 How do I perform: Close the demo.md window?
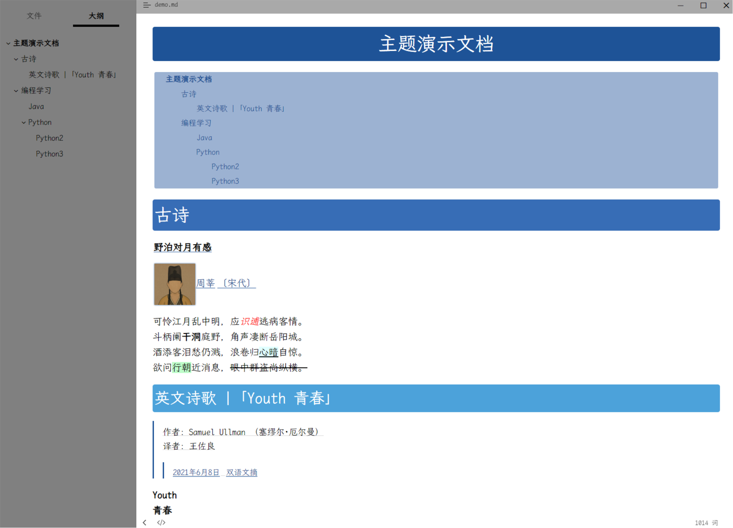click(726, 5)
